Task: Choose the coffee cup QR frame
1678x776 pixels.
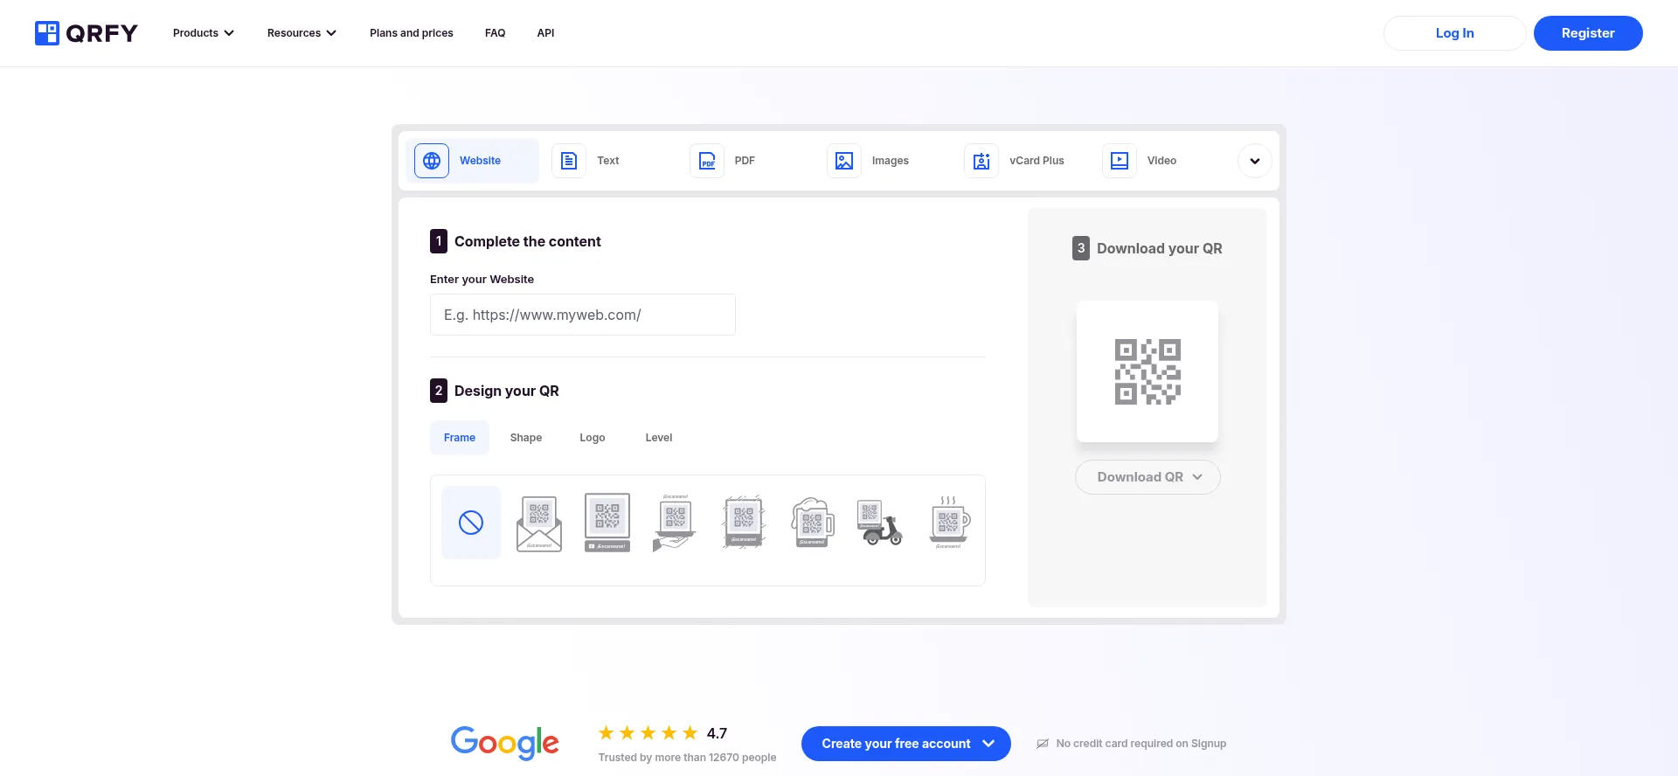Action: [949, 523]
